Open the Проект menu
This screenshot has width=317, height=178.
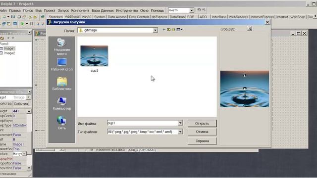tap(50, 10)
